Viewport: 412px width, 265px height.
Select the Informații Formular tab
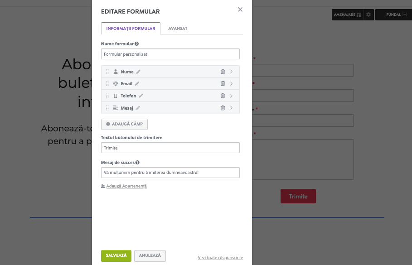tap(131, 28)
